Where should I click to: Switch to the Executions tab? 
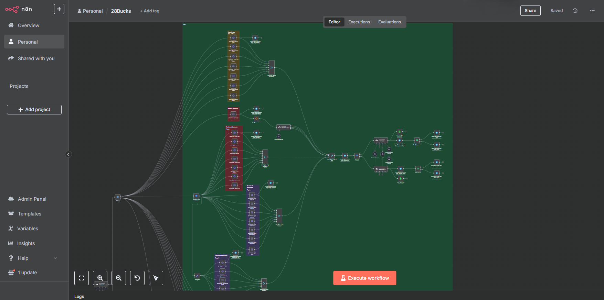pyautogui.click(x=359, y=22)
